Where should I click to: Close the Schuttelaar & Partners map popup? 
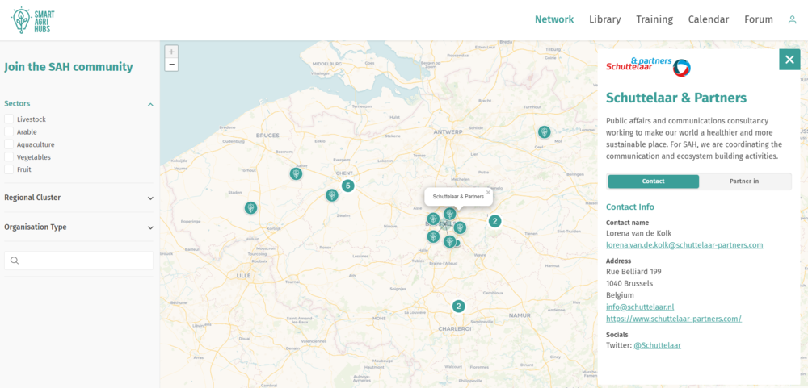[x=488, y=193]
